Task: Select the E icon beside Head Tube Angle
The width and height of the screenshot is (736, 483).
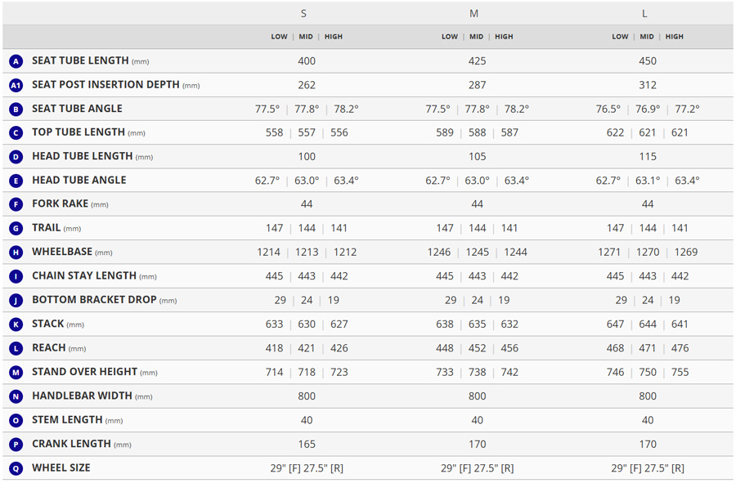Action: (x=16, y=181)
